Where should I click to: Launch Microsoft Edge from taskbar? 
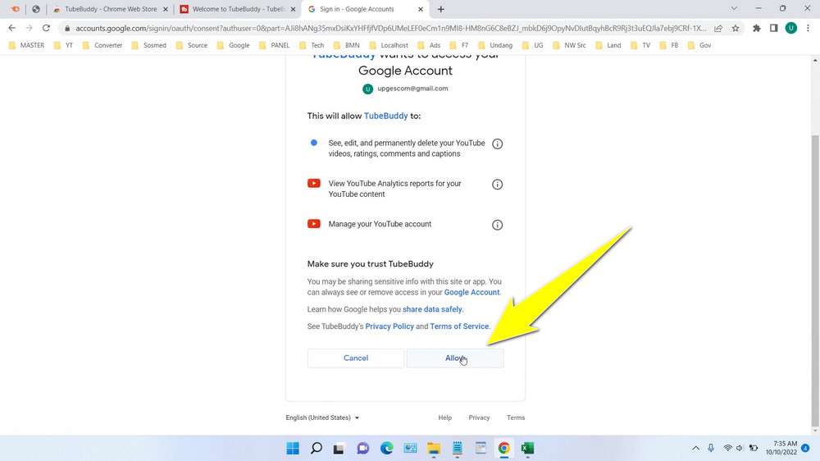[386, 449]
